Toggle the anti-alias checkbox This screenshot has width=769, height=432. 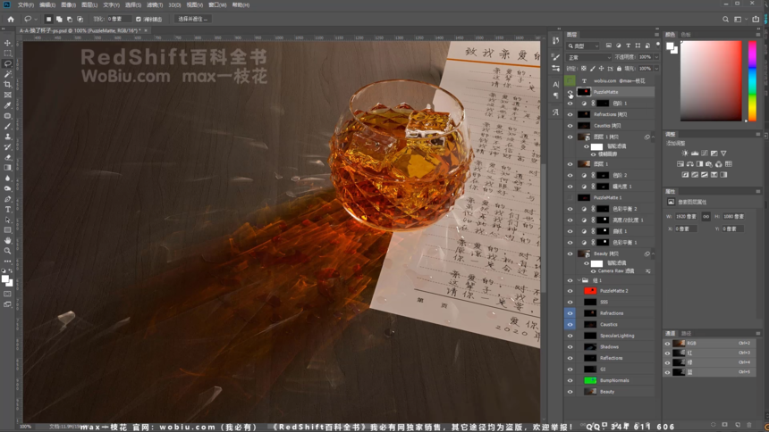point(139,19)
